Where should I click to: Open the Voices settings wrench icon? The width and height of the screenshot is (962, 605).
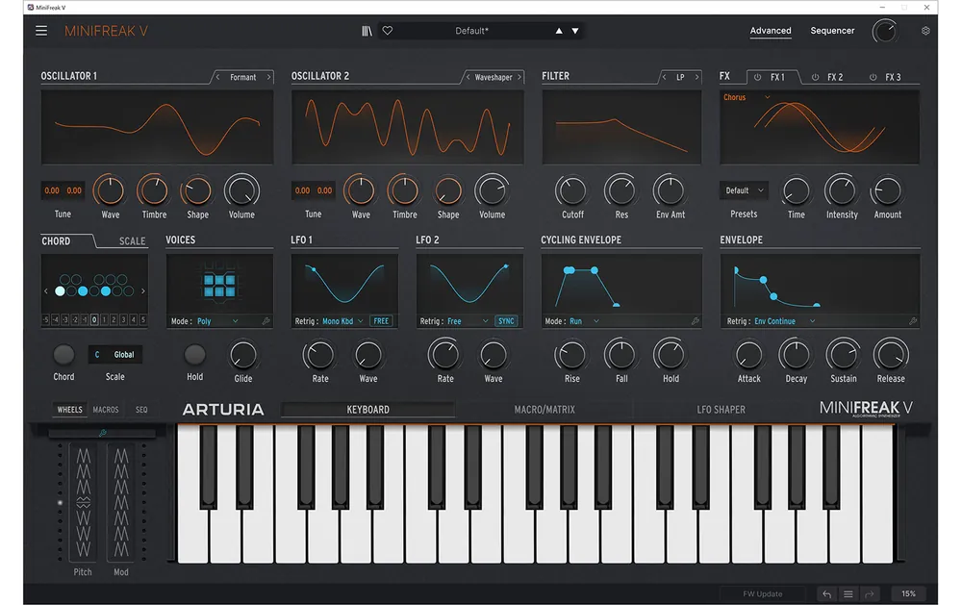[x=266, y=321]
